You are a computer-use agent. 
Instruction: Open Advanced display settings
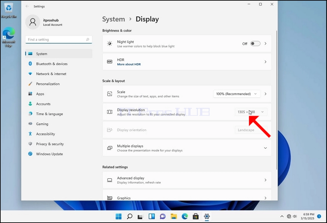pyautogui.click(x=187, y=180)
